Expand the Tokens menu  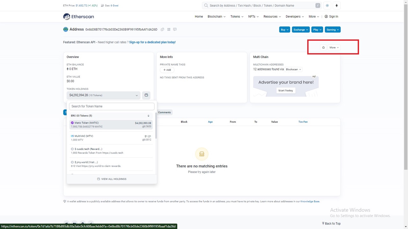[x=237, y=17]
